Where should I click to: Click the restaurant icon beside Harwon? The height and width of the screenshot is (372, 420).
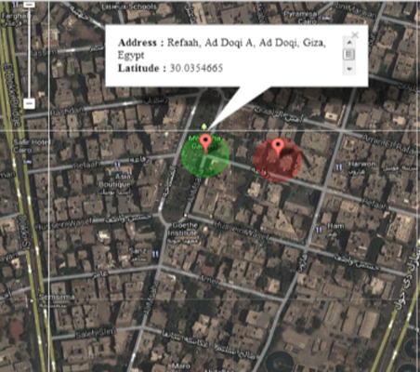(338, 167)
